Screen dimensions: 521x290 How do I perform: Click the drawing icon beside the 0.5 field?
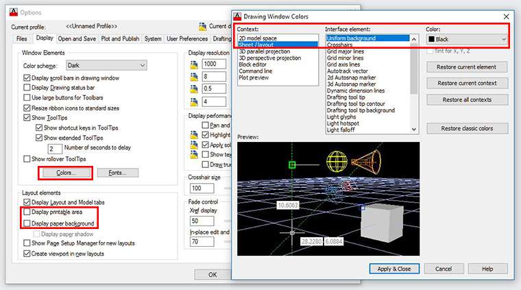click(194, 90)
